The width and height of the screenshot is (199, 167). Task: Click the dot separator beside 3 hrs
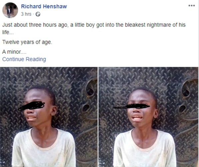33,14
